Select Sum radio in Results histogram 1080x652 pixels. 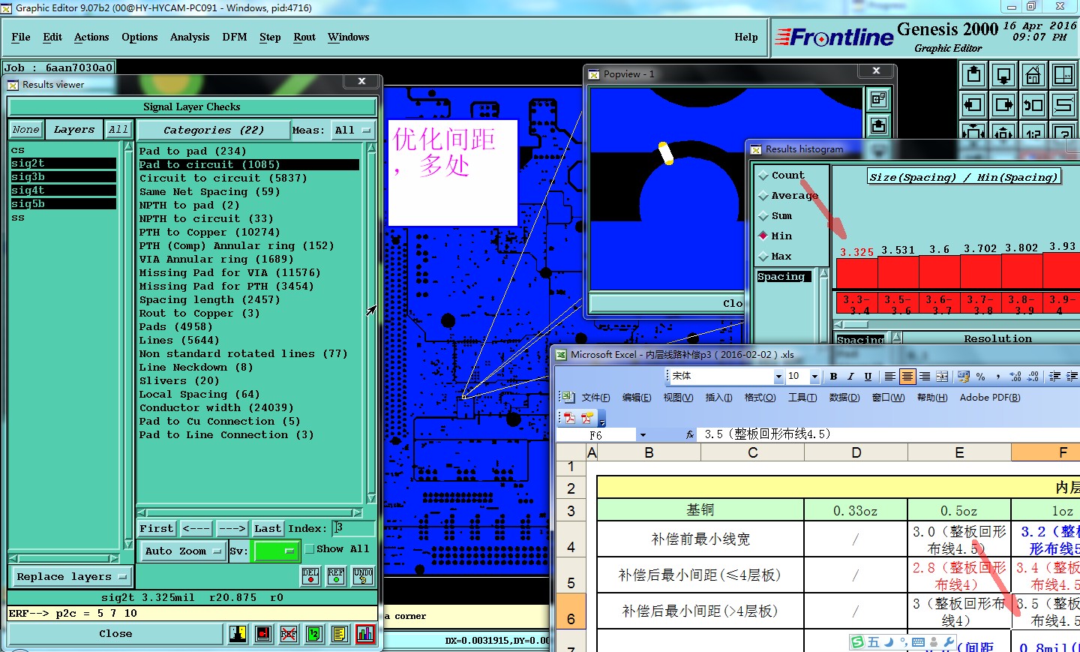(763, 216)
